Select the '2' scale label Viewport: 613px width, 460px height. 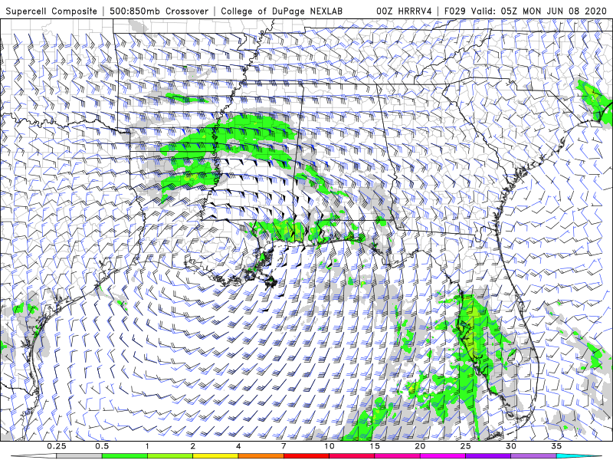tap(193, 446)
